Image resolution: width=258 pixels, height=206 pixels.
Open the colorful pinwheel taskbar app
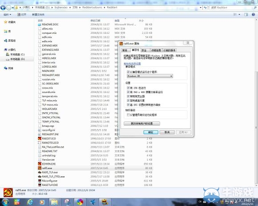[80, 202]
